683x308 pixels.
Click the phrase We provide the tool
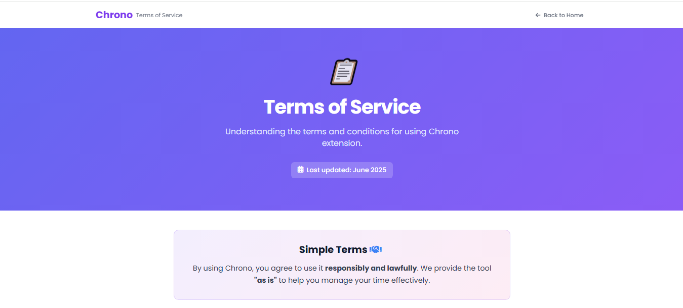click(456, 268)
